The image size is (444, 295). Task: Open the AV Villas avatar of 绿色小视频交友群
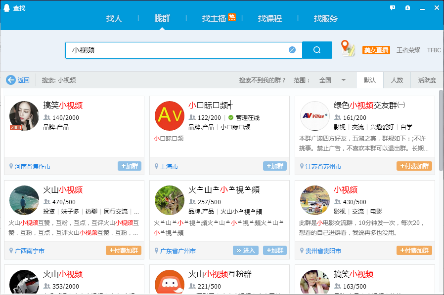(x=315, y=116)
